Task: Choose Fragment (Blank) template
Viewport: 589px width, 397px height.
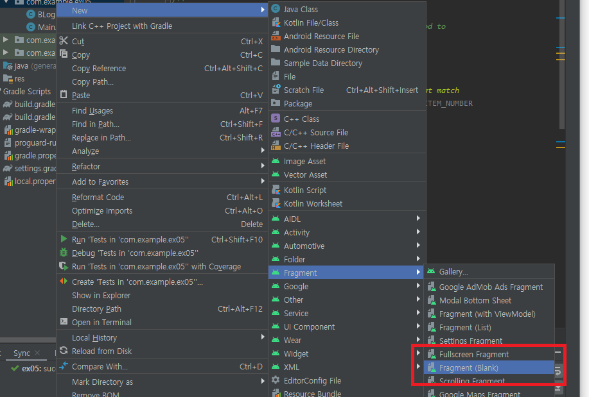Action: tap(489, 367)
